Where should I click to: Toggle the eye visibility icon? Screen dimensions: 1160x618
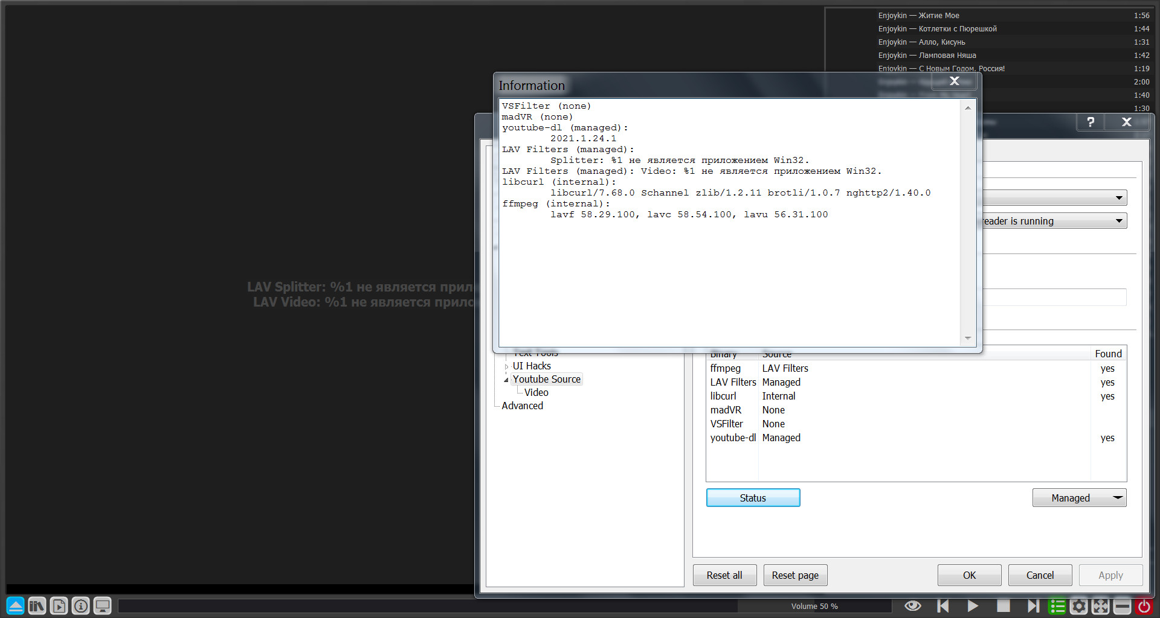tap(912, 606)
